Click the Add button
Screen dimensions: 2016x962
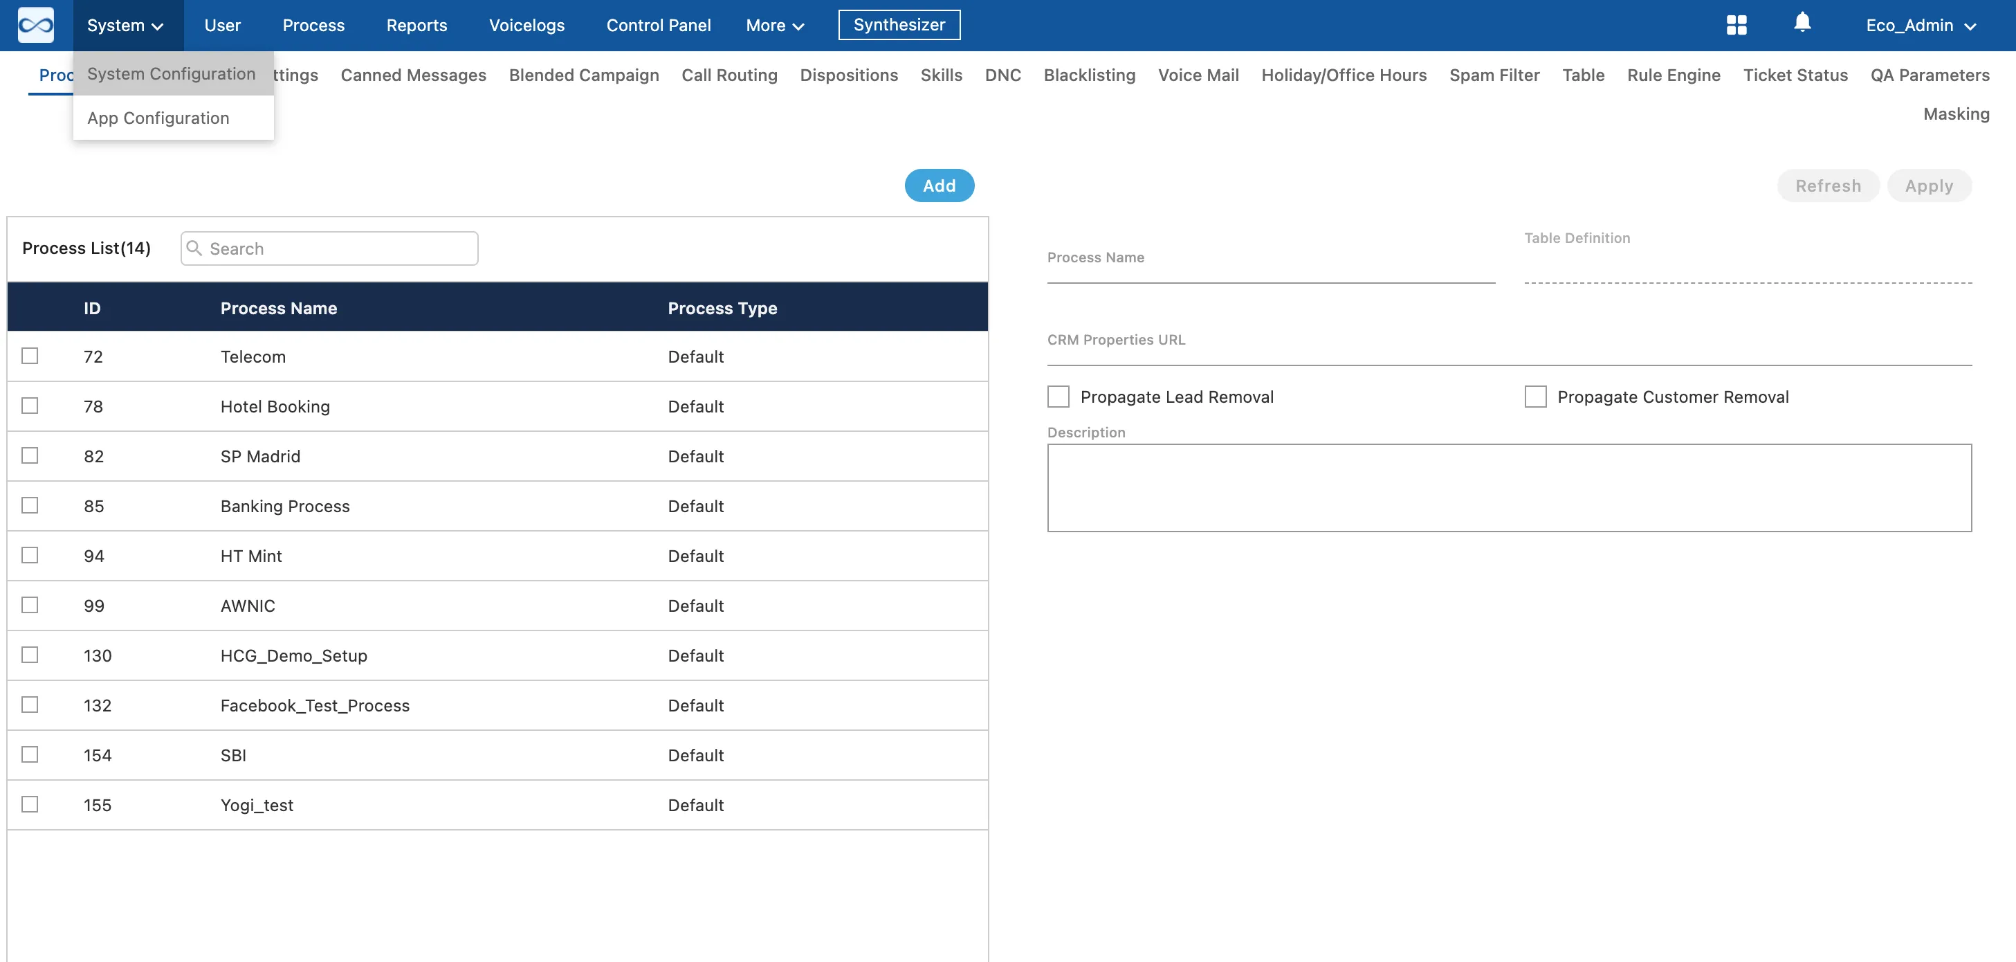[x=939, y=185]
